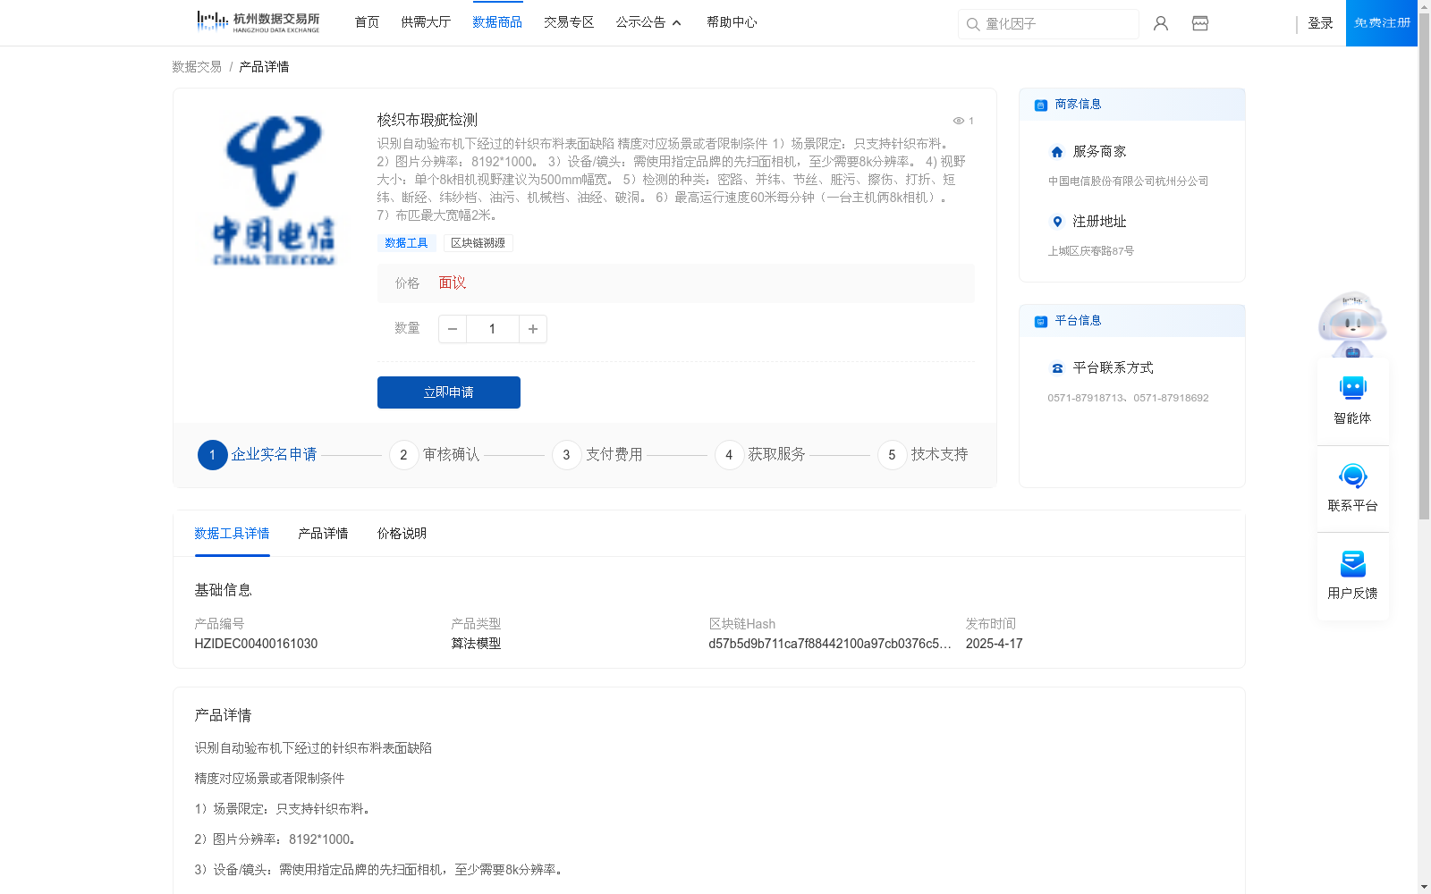Viewport: 1431px width, 894px height.
Task: Click step 3 支付费用
Action: (x=597, y=455)
